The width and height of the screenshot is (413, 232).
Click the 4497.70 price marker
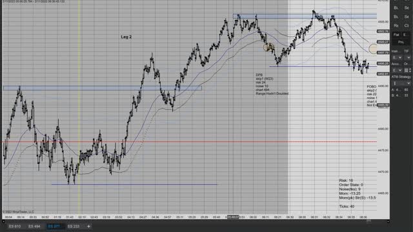click(383, 53)
